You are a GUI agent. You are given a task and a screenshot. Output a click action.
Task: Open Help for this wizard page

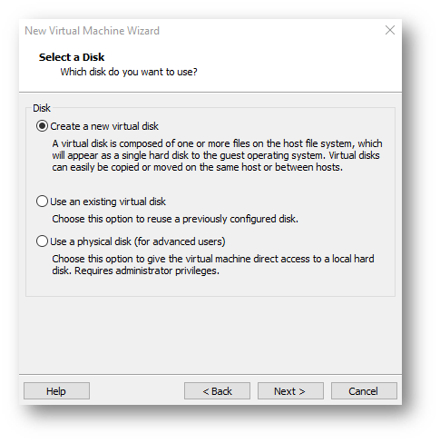click(x=56, y=391)
